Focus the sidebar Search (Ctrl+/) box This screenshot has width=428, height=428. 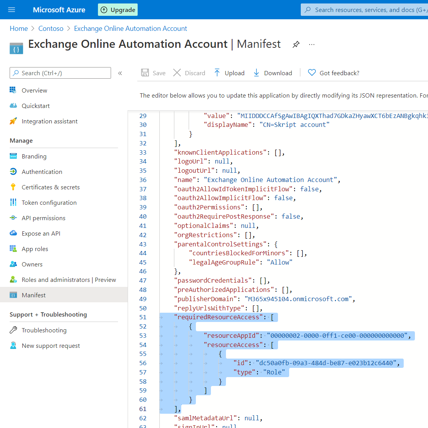click(x=60, y=73)
